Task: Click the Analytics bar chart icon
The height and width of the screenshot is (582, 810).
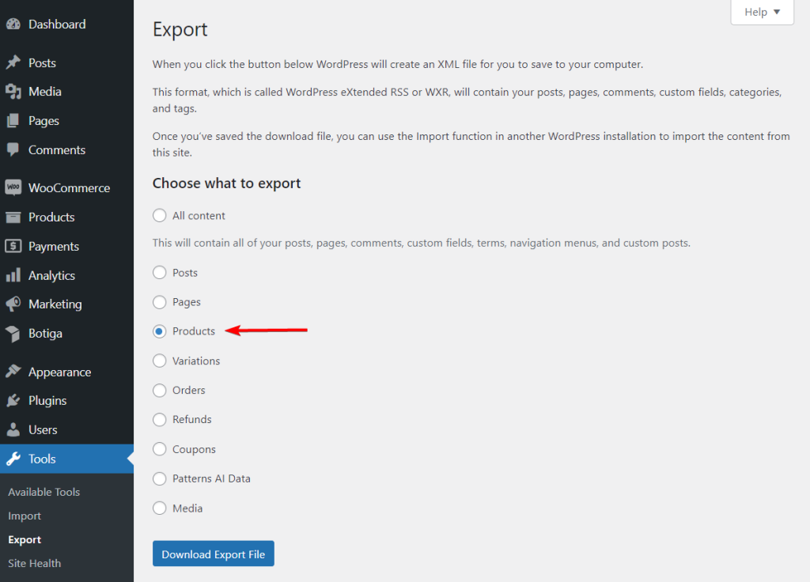Action: 13,274
